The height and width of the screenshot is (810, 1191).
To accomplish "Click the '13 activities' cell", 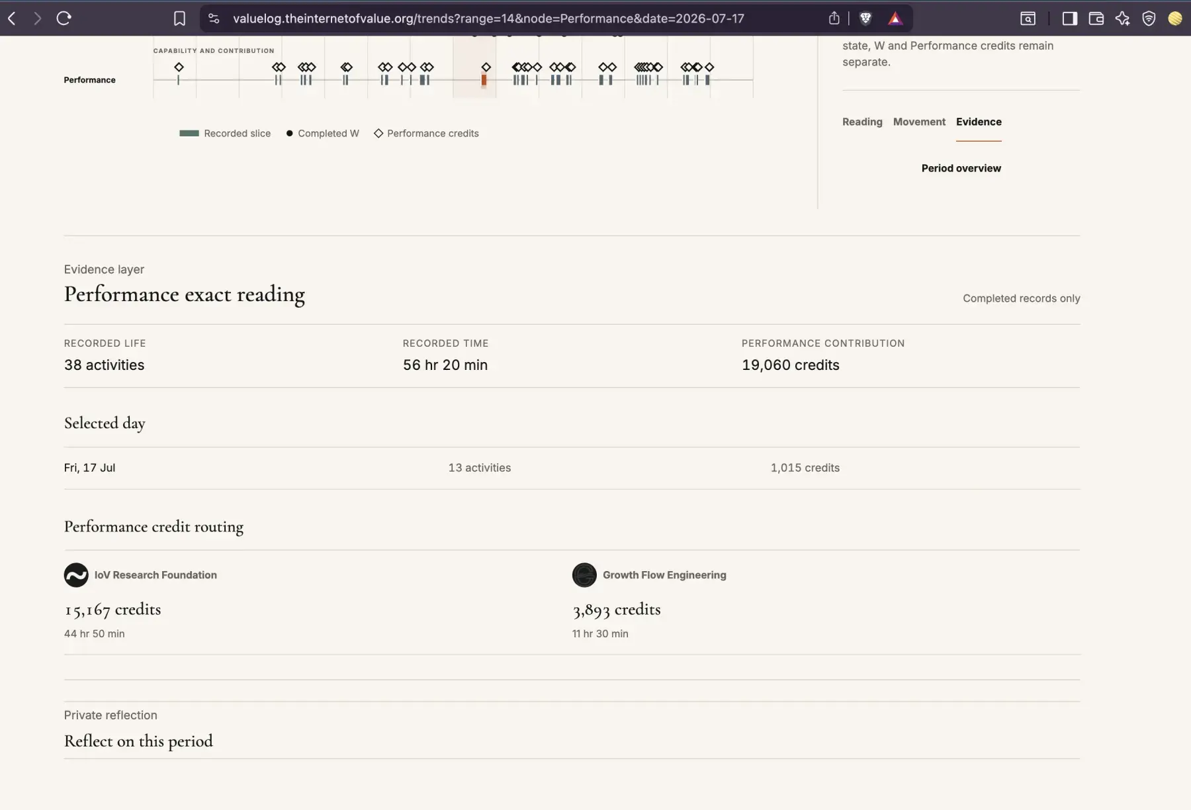I will pyautogui.click(x=479, y=468).
